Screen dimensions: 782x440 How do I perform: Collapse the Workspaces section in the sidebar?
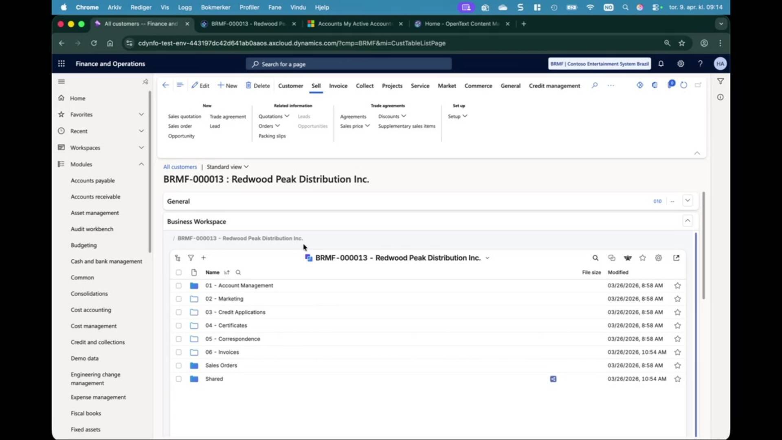click(x=141, y=147)
